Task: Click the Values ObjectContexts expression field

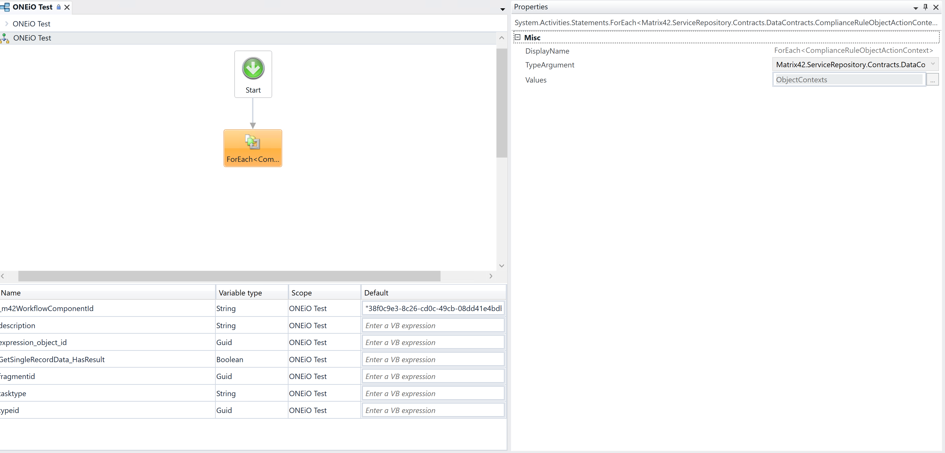Action: pos(849,80)
